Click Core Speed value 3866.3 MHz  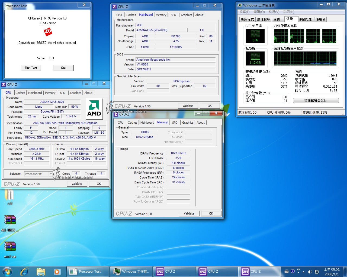tap(37, 149)
